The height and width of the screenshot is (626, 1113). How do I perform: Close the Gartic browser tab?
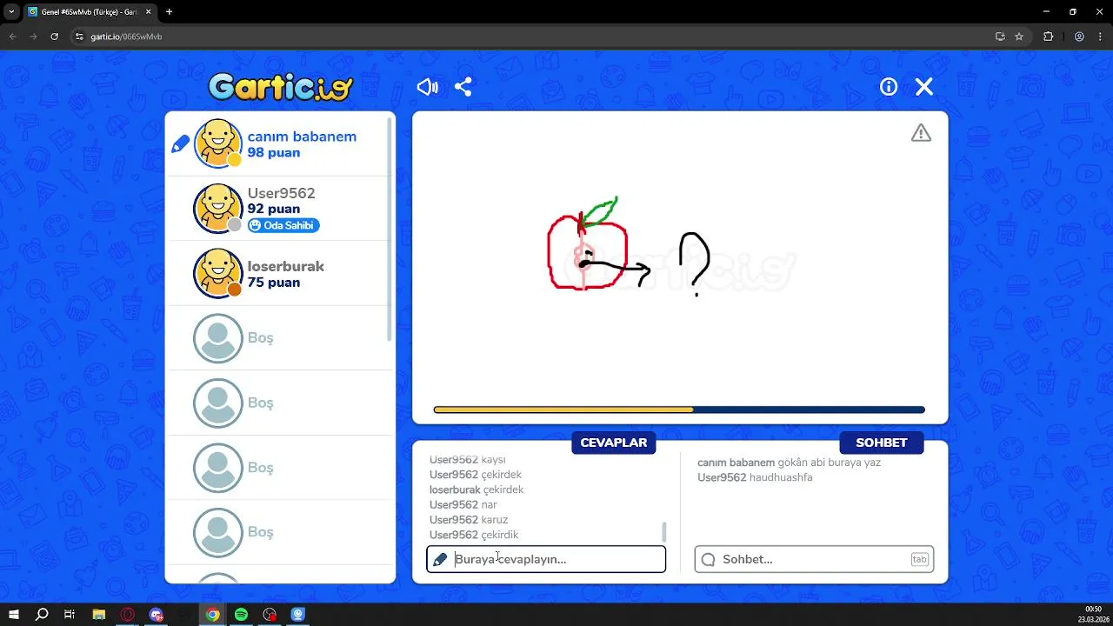click(150, 12)
